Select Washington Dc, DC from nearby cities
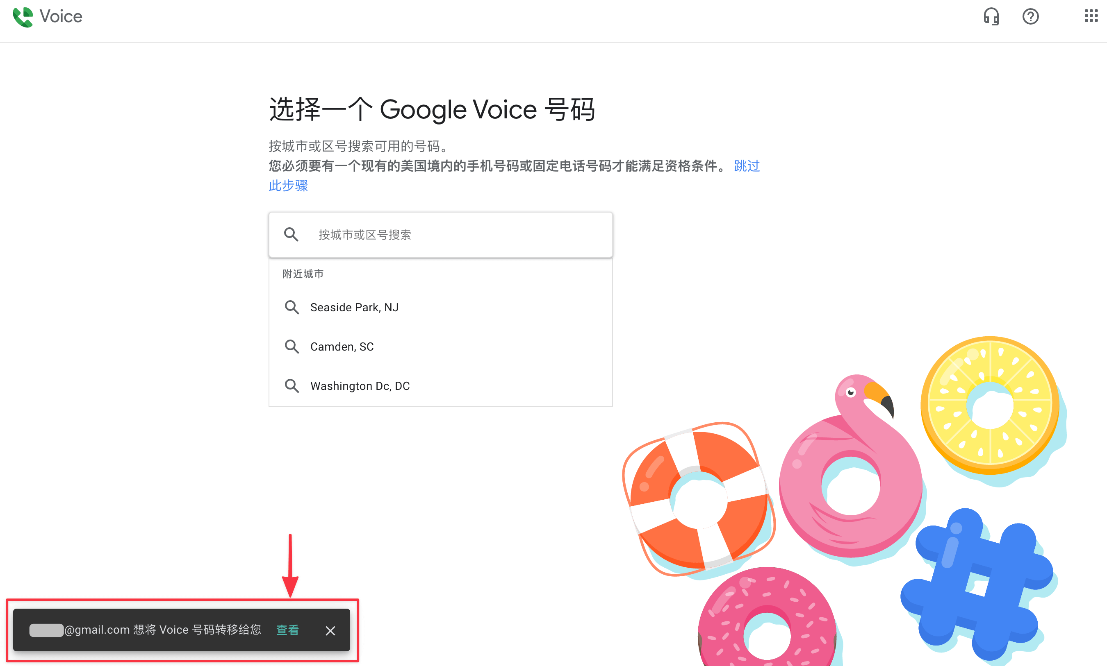1107x666 pixels. pos(441,386)
